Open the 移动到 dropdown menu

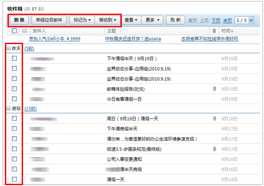point(108,20)
